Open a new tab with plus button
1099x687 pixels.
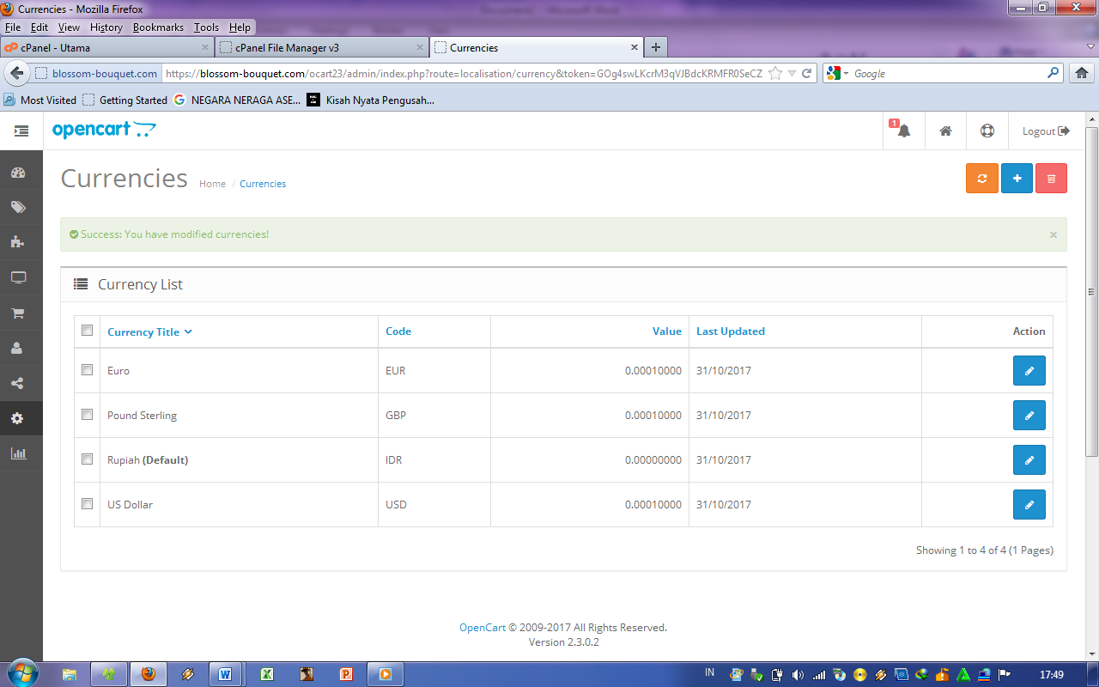point(656,47)
